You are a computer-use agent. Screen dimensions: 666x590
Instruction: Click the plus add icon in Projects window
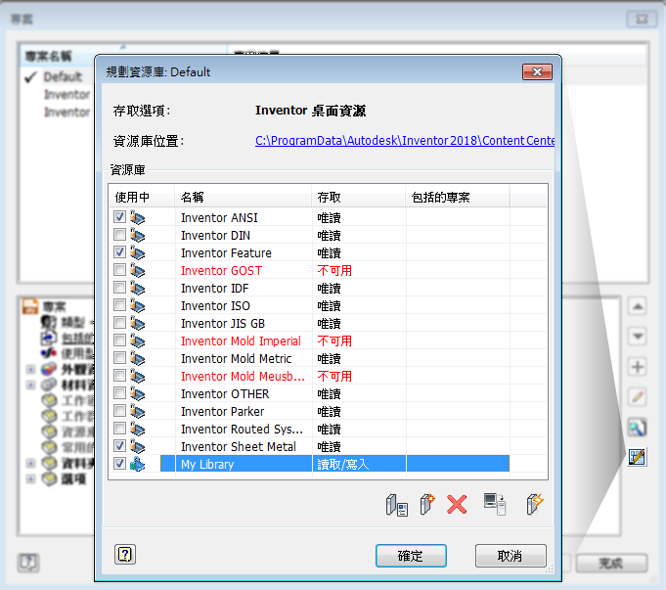(x=637, y=366)
